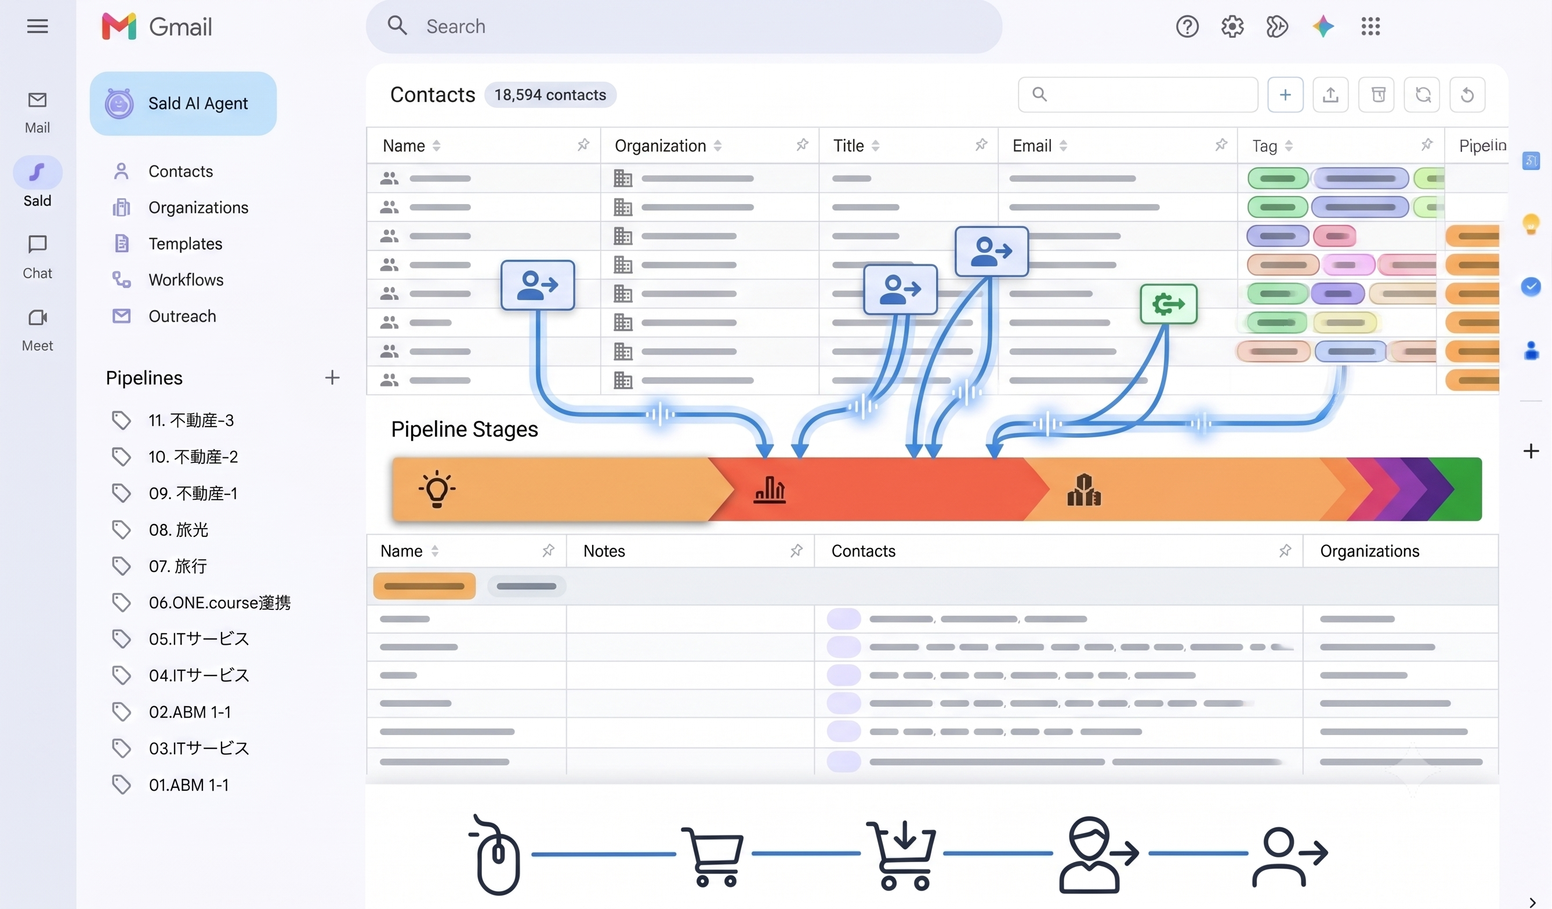Sort contacts by Email column
The width and height of the screenshot is (1552, 909).
coord(1063,146)
